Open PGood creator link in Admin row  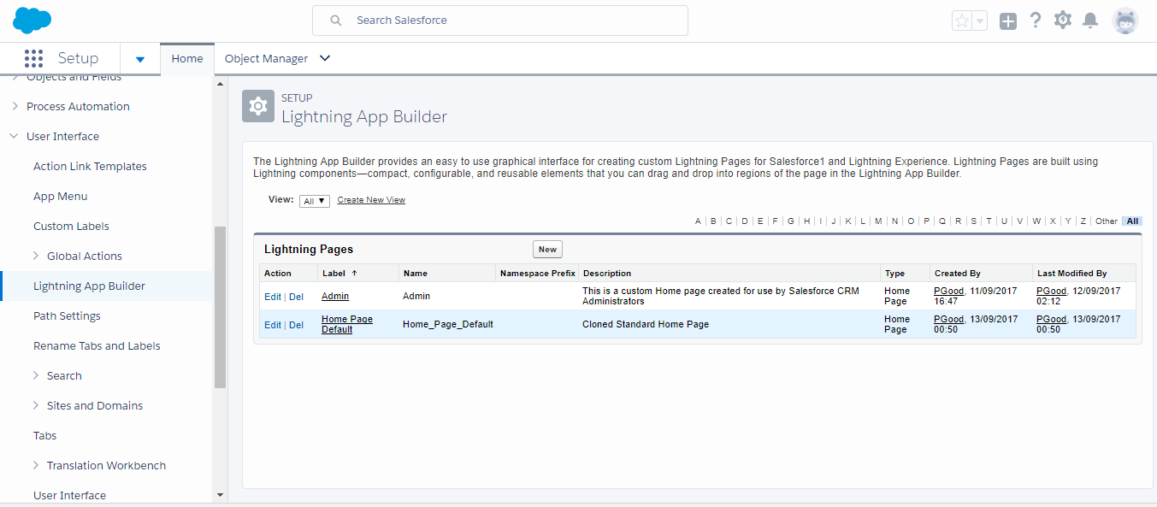click(x=948, y=292)
